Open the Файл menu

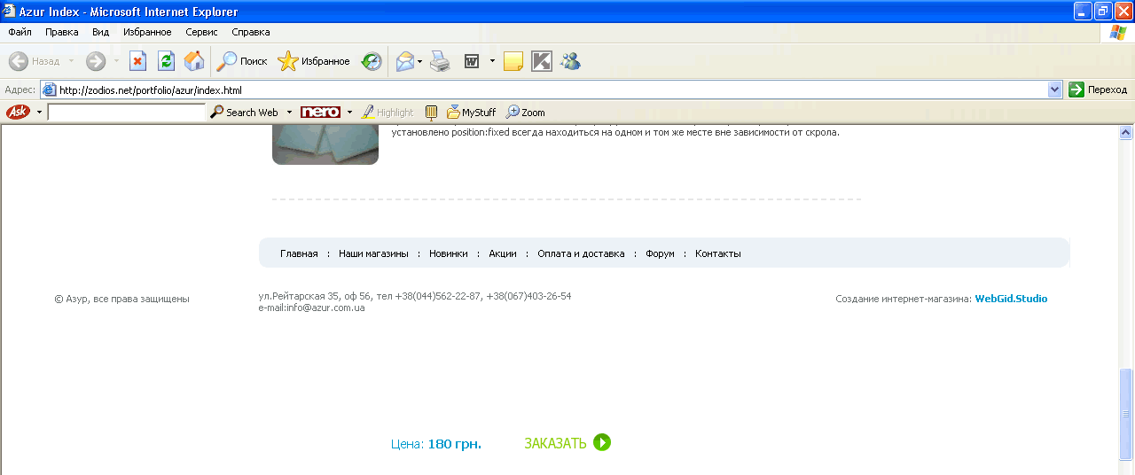[x=20, y=32]
